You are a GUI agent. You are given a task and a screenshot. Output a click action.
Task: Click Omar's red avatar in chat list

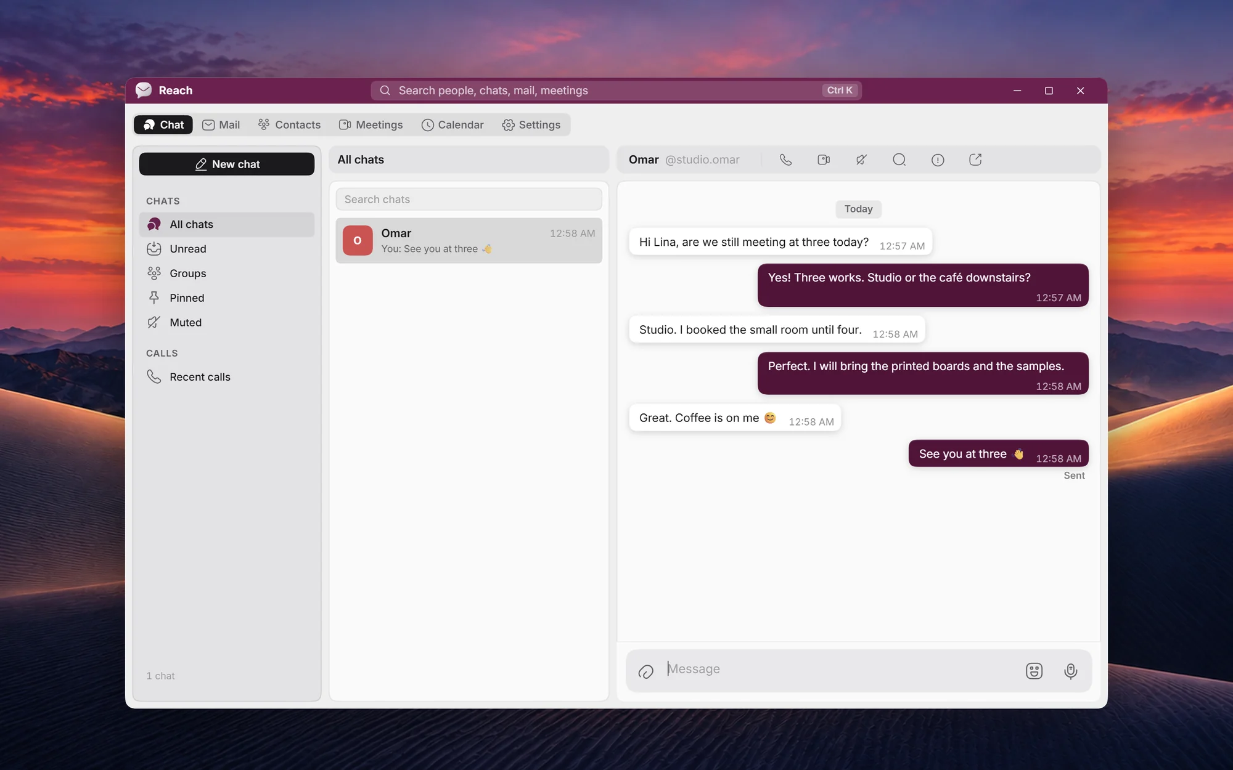pyautogui.click(x=358, y=240)
